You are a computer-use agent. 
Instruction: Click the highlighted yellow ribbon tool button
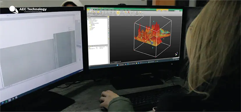118,13
